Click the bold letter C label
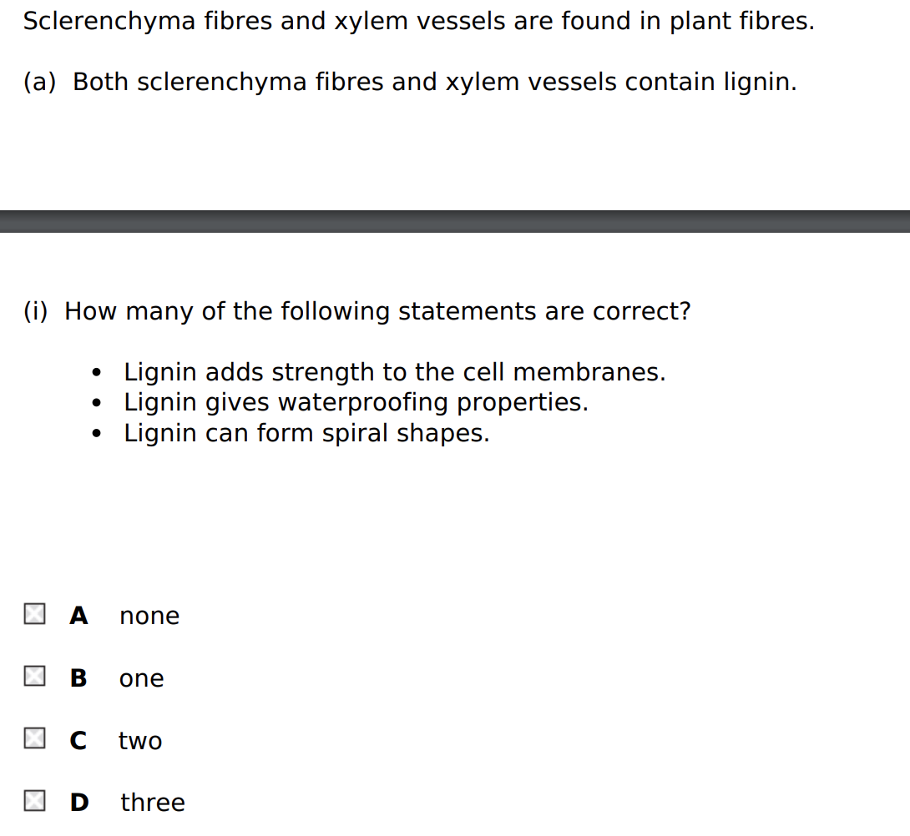This screenshot has width=910, height=836. coord(78,740)
